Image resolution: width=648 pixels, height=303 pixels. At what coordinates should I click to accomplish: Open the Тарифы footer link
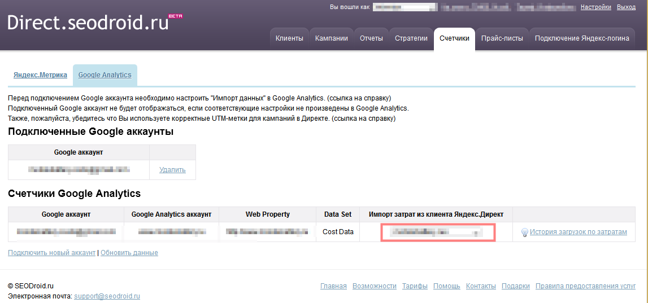tap(415, 286)
